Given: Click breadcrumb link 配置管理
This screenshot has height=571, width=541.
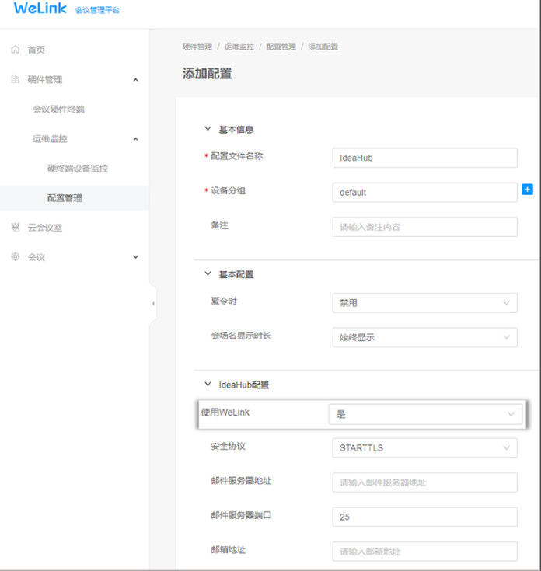Looking at the screenshot, I should pyautogui.click(x=281, y=47).
